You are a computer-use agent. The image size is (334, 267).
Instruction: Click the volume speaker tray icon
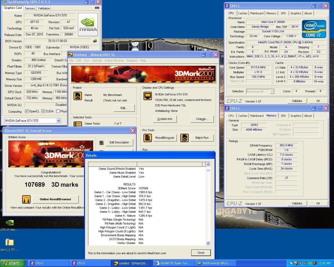pos(314,263)
